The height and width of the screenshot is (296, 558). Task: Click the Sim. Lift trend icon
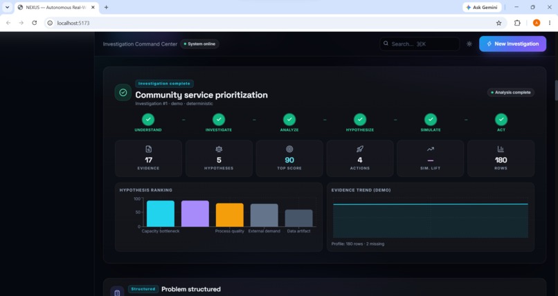[x=430, y=149]
